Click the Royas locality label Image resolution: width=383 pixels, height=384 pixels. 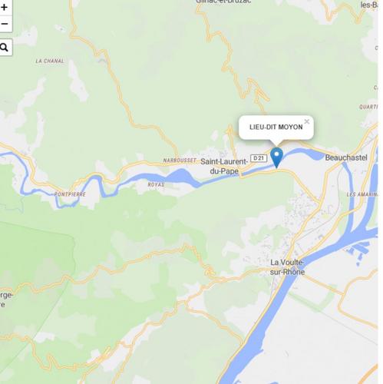(156, 184)
